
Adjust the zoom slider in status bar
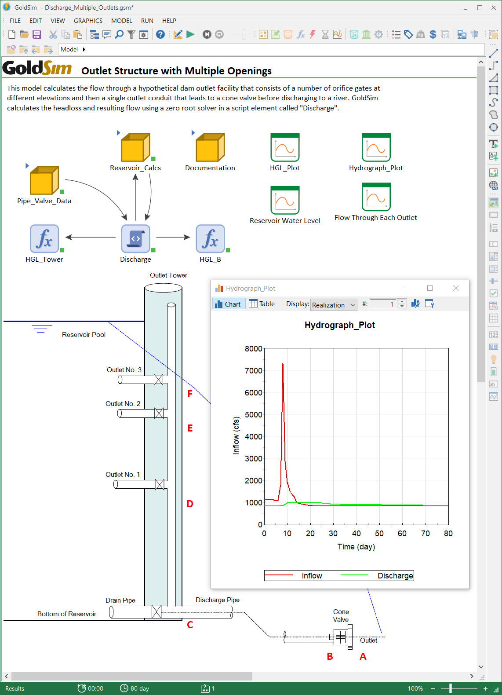(x=450, y=688)
